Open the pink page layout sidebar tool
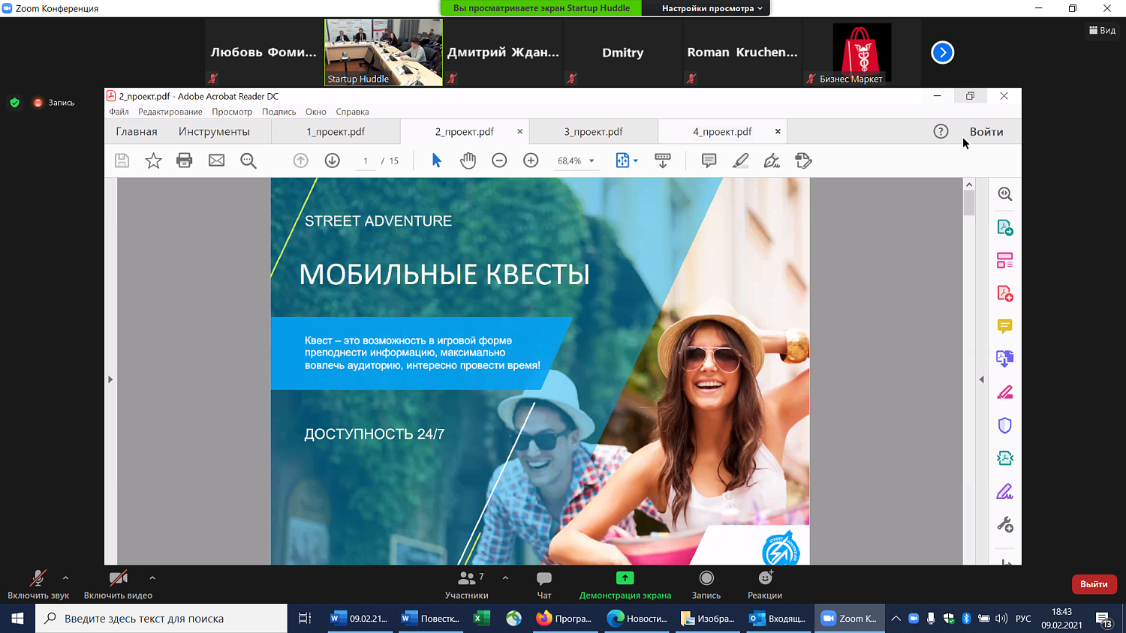The height and width of the screenshot is (633, 1126). (x=1005, y=260)
